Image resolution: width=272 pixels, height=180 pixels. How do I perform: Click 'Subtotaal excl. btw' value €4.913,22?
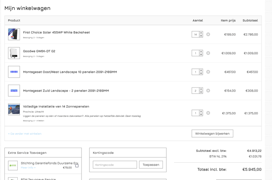(x=254, y=151)
